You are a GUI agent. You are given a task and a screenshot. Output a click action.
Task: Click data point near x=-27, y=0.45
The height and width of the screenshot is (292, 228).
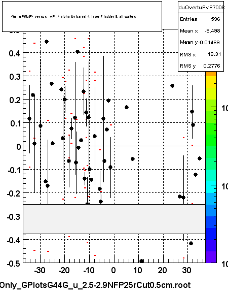[x=47, y=42]
